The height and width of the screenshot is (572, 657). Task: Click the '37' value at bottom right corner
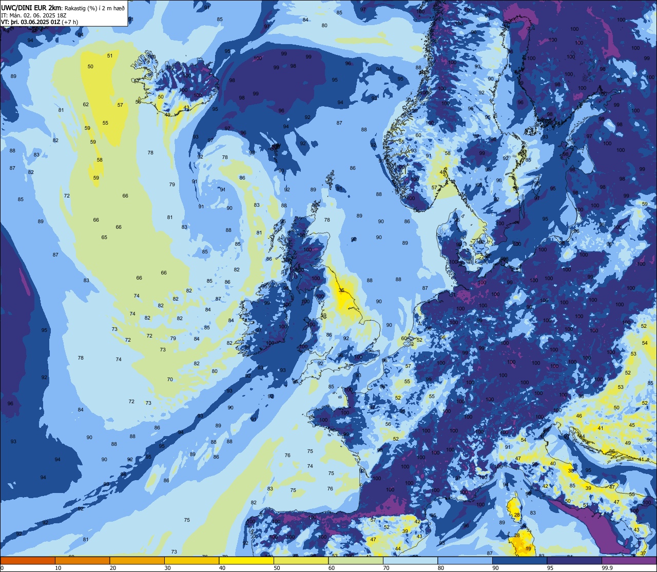tap(644, 553)
